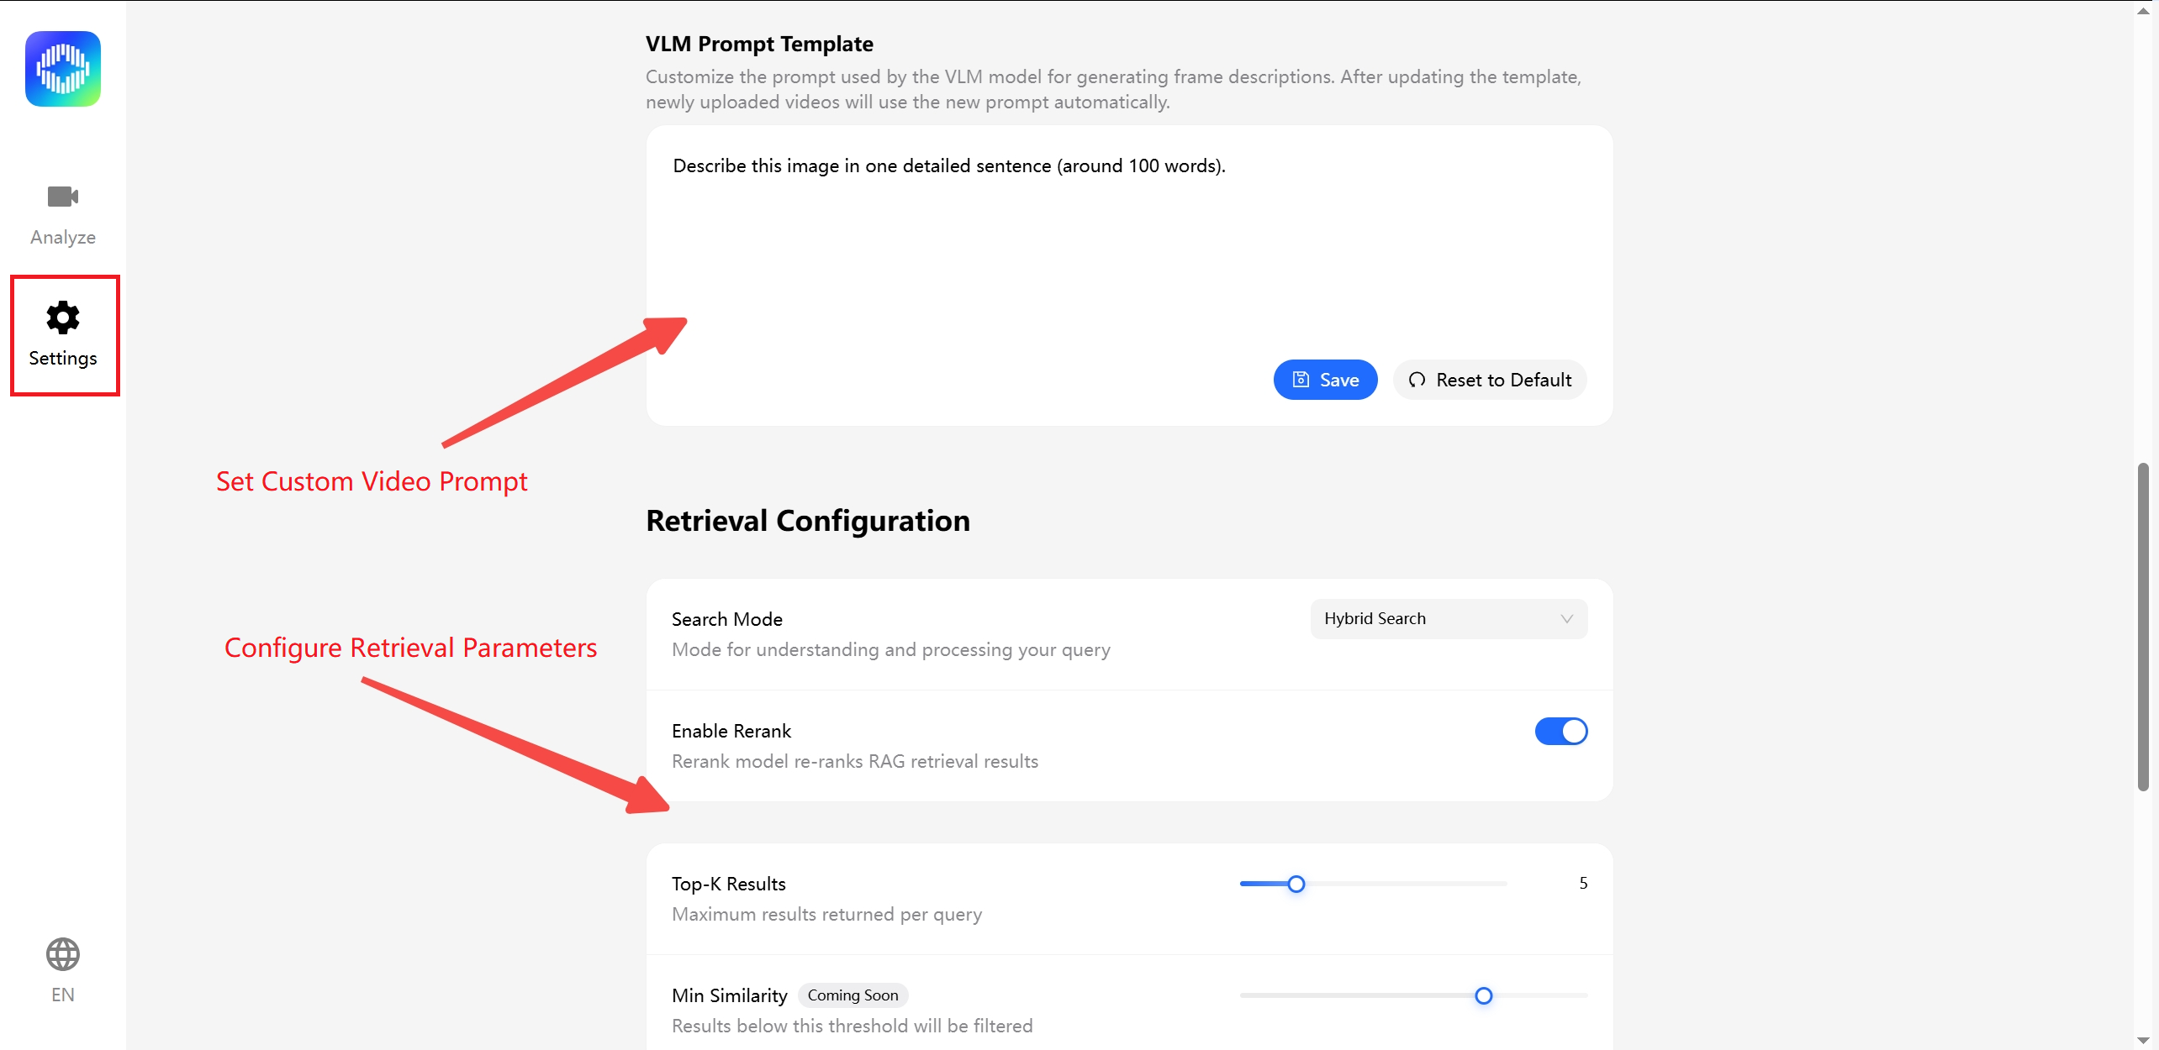This screenshot has width=2159, height=1050.
Task: Click the app logo icon
Action: point(63,69)
